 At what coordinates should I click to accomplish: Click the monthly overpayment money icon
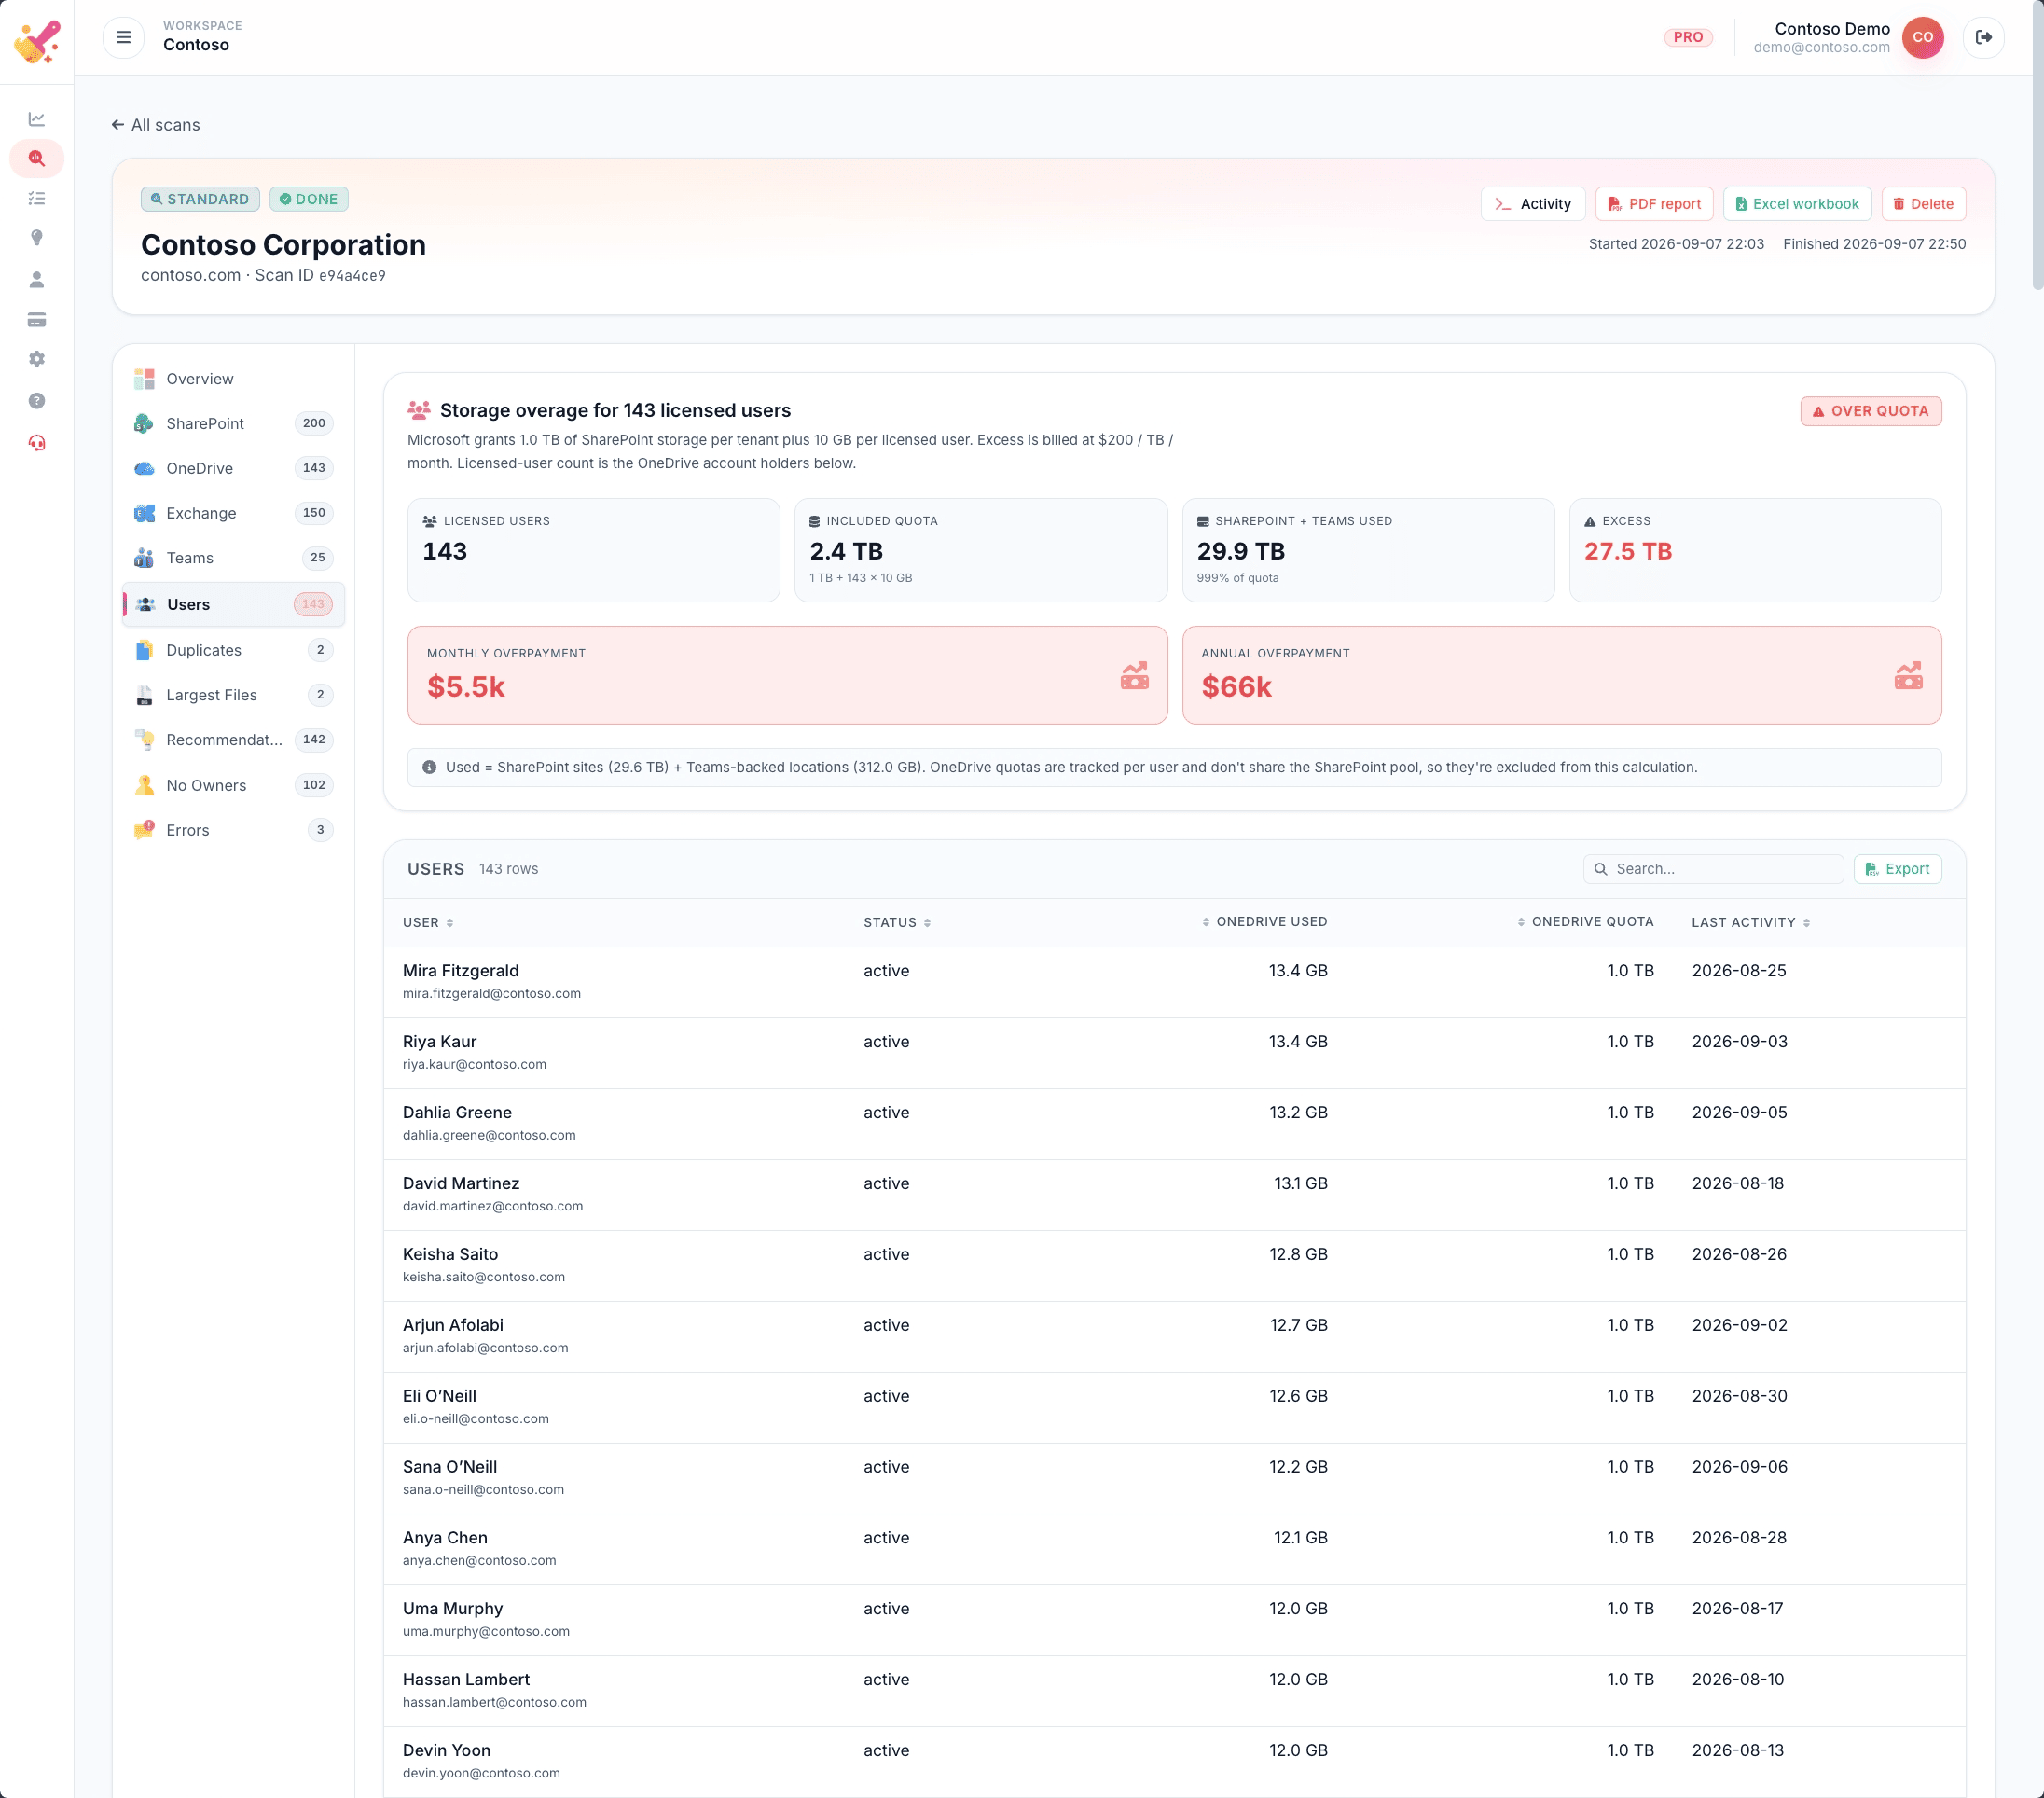1134,675
